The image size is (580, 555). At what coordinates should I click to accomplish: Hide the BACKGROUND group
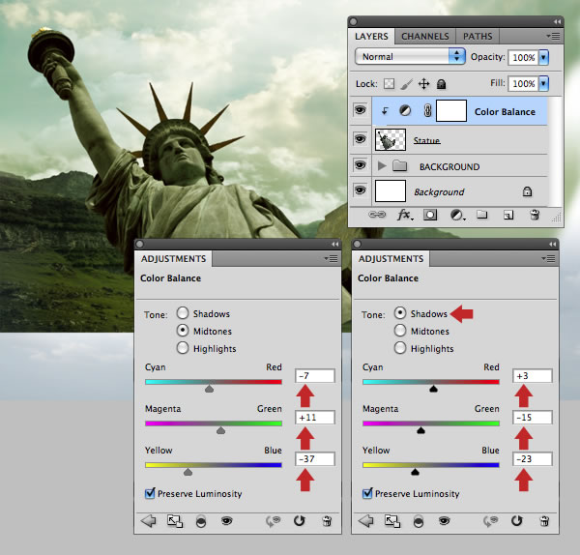(360, 164)
